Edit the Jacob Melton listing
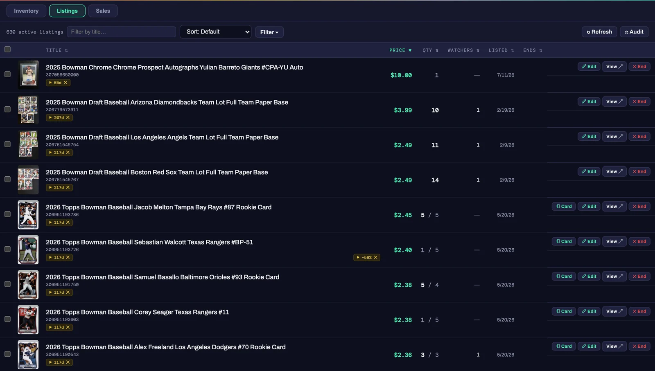 (589, 207)
